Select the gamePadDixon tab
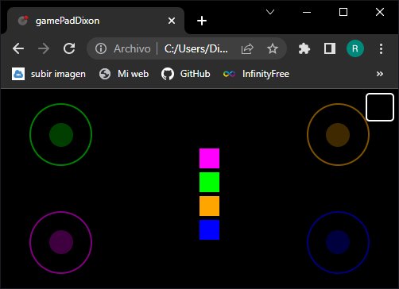399x289 pixels. tap(95, 21)
